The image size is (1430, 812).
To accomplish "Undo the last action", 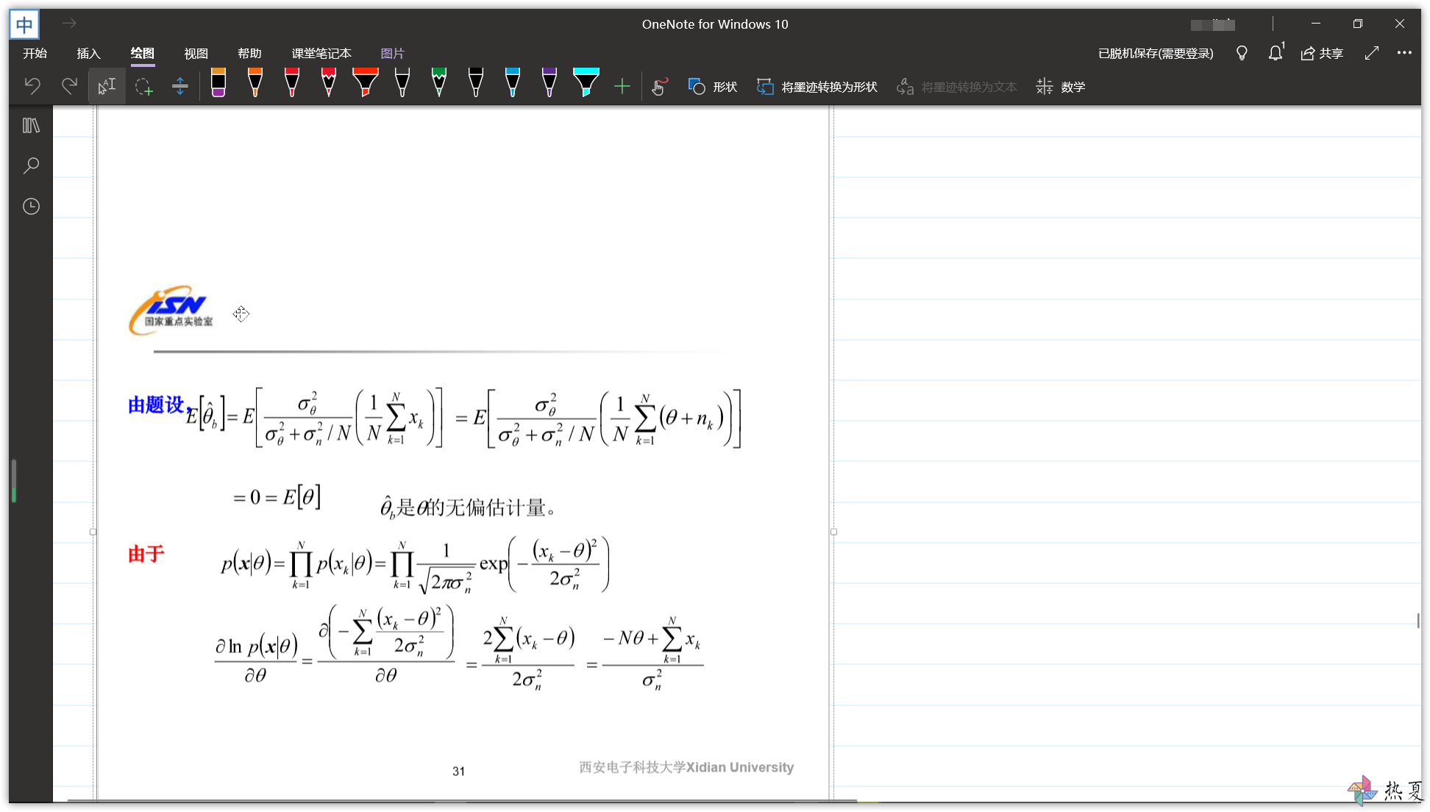I will pos(32,86).
